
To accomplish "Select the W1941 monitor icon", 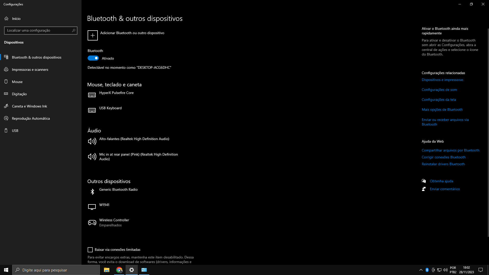I will 92,207.
